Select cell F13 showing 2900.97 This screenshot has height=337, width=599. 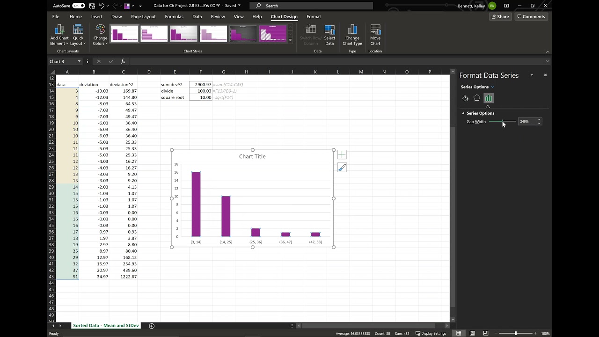tap(200, 85)
